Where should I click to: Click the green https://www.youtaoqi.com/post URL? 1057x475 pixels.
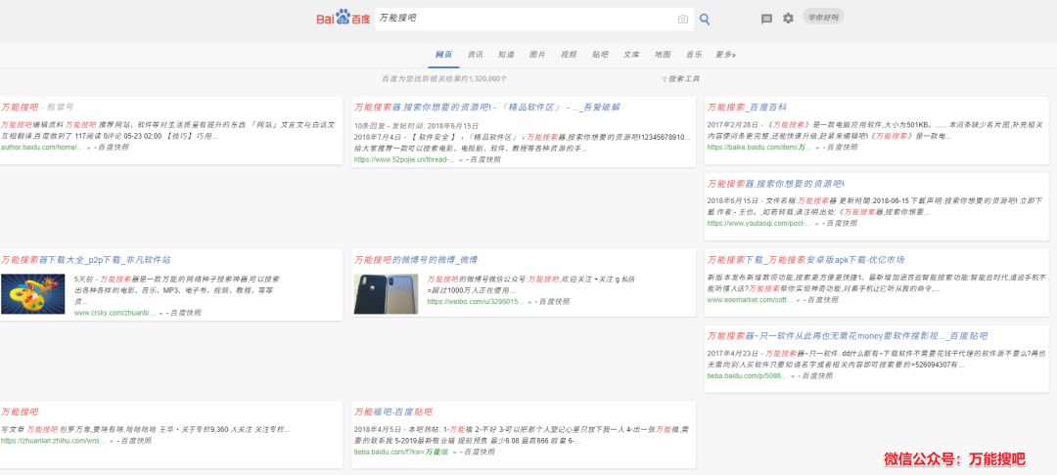tap(759, 224)
